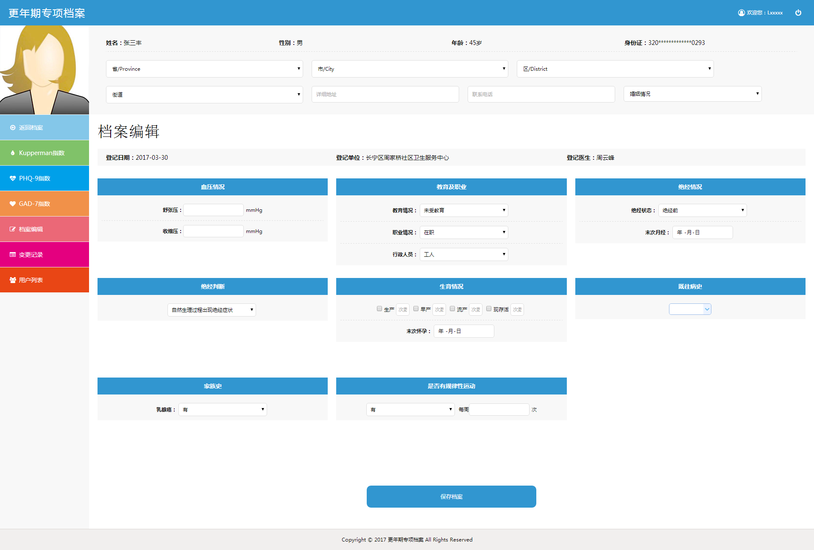Click the 返回档案 back arrow icon
This screenshot has width=814, height=550.
pyautogui.click(x=13, y=128)
